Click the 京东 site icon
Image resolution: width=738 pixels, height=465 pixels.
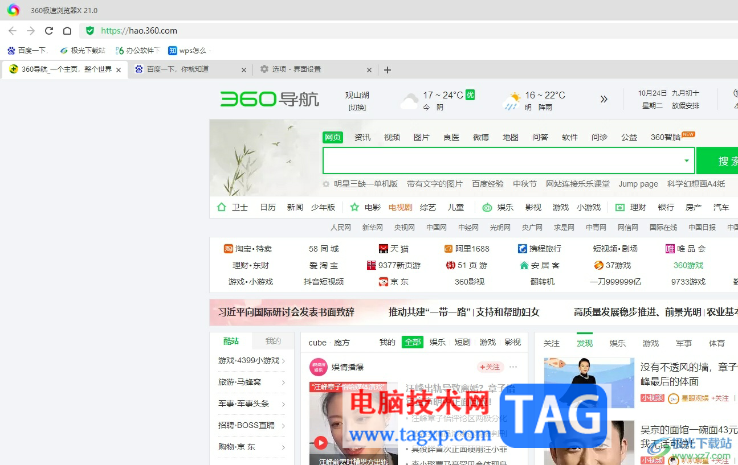[384, 282]
